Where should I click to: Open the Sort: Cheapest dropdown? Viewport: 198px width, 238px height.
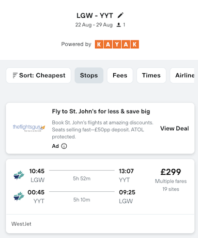[x=38, y=75]
